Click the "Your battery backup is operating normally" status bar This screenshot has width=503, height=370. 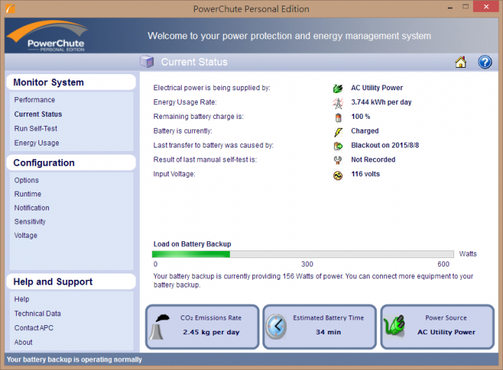(251, 360)
